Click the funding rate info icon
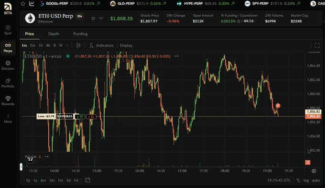325x188 pixels. pyautogui.click(x=238, y=21)
